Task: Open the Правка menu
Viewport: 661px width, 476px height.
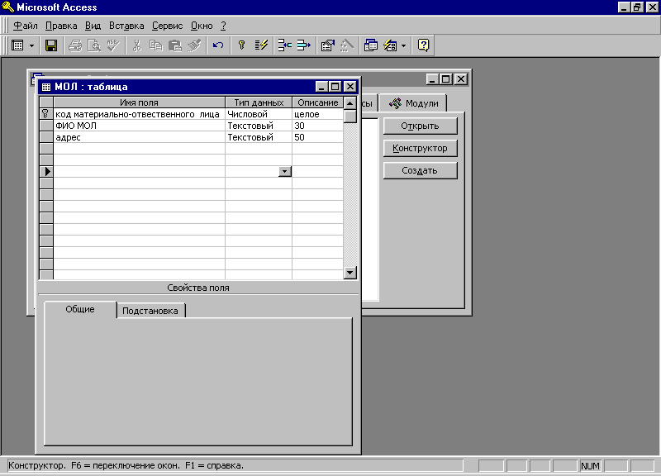Action: (61, 26)
